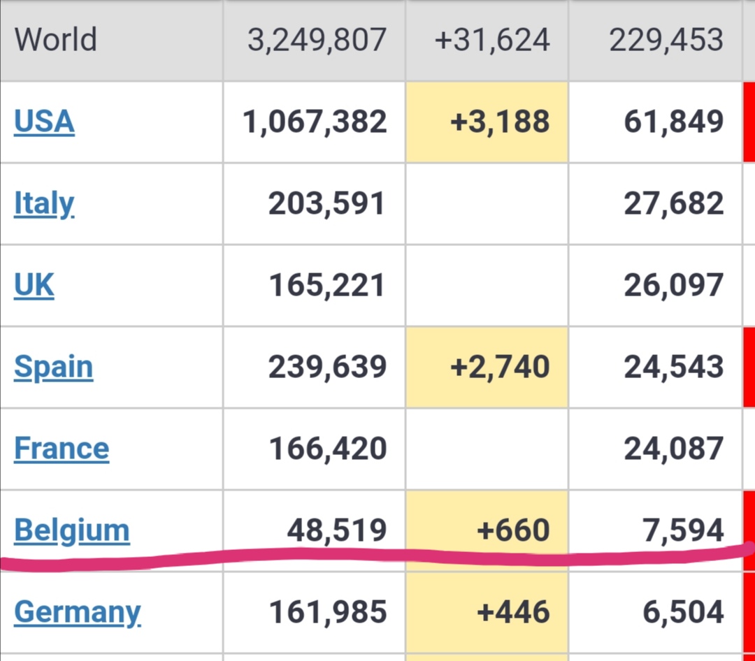Click World new cases +31,624 cell

tap(492, 40)
